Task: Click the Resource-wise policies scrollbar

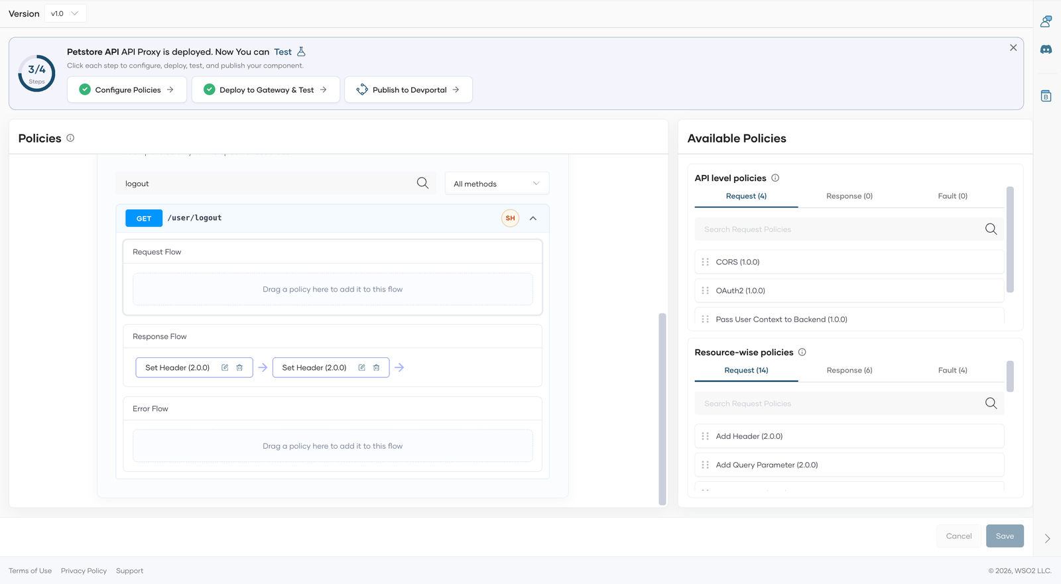Action: tap(1010, 377)
